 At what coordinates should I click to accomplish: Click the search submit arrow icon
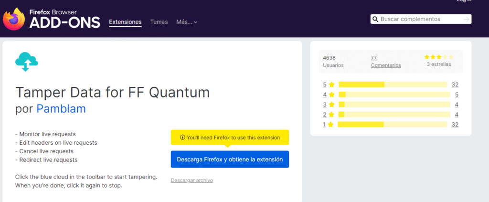pyautogui.click(x=466, y=19)
